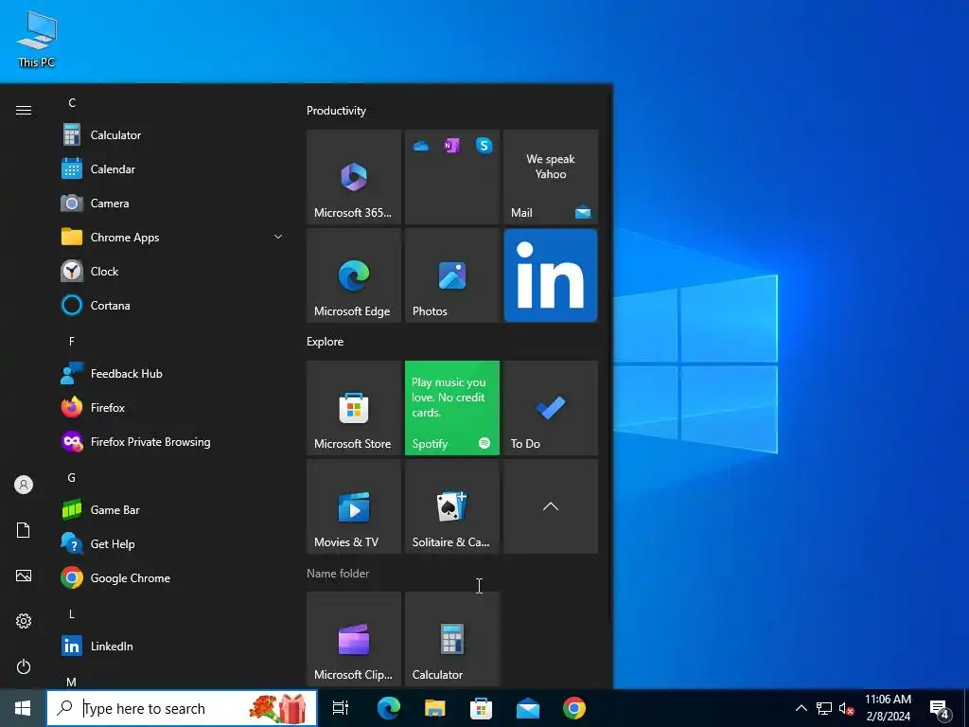
Task: Open Pictures from the Start sidebar
Action: click(x=24, y=576)
